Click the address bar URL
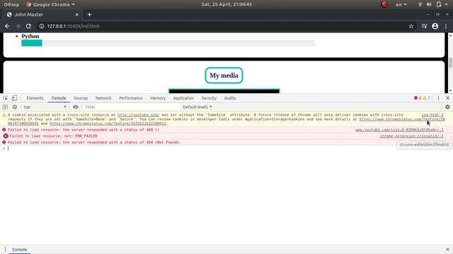The image size is (453, 254). [74, 26]
